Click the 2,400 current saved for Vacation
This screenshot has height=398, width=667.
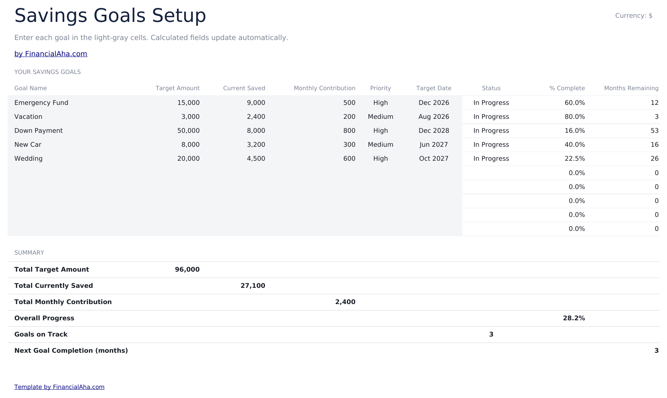click(256, 117)
